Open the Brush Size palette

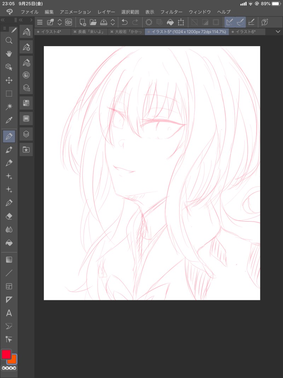(x=26, y=62)
